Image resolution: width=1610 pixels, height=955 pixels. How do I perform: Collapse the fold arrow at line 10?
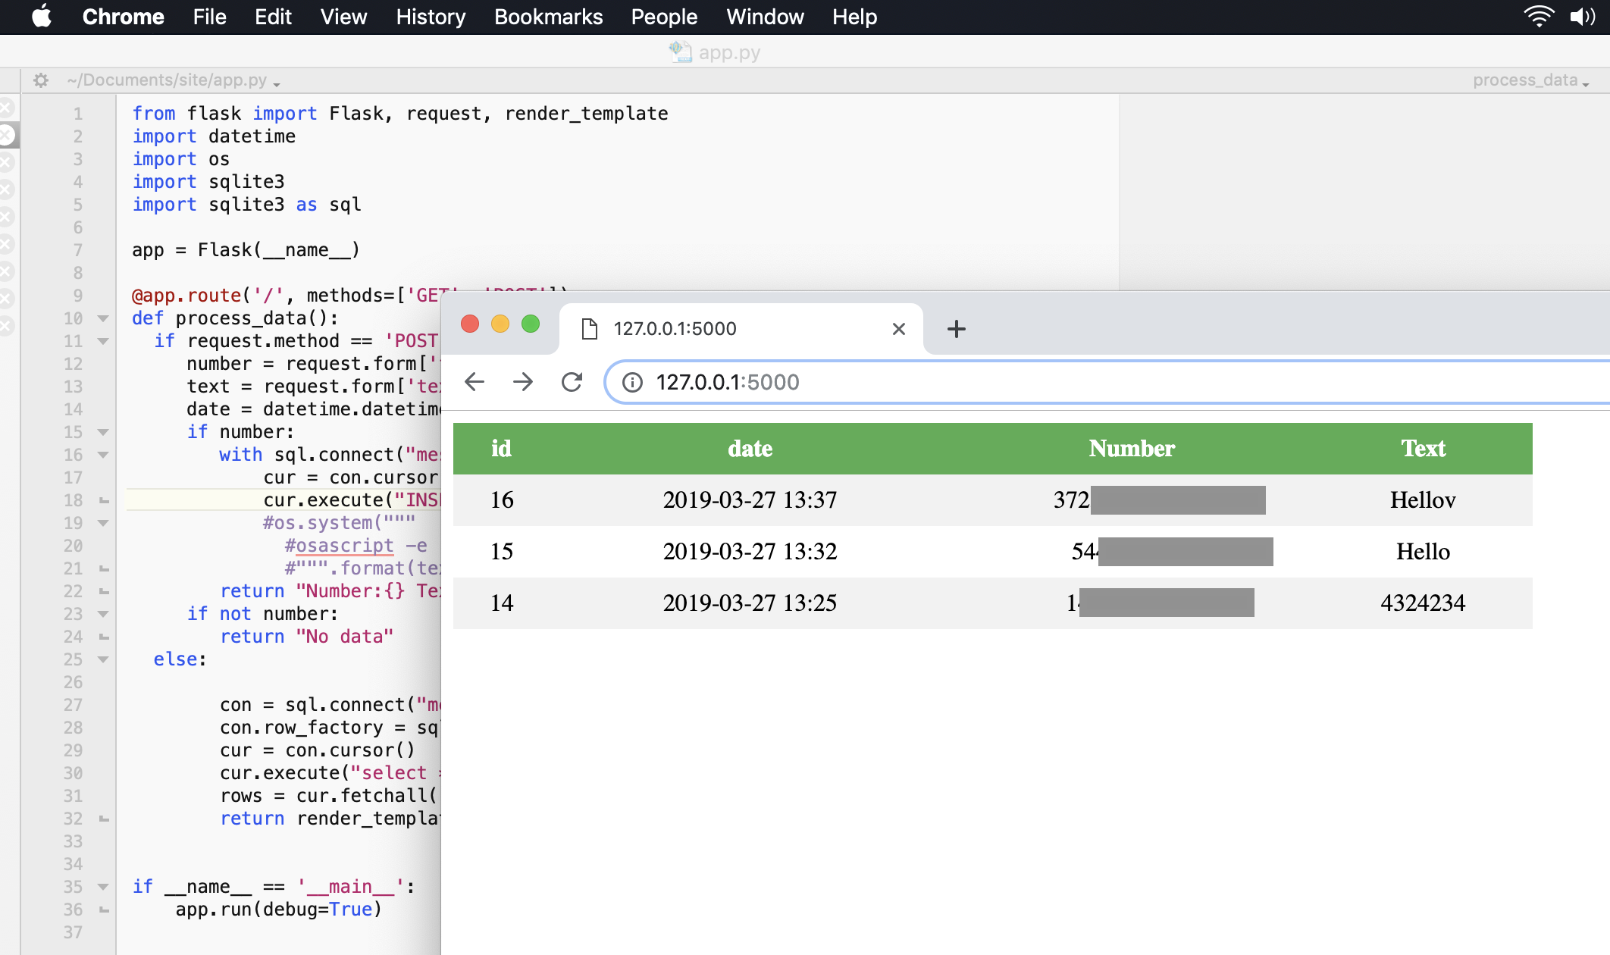pyautogui.click(x=103, y=318)
